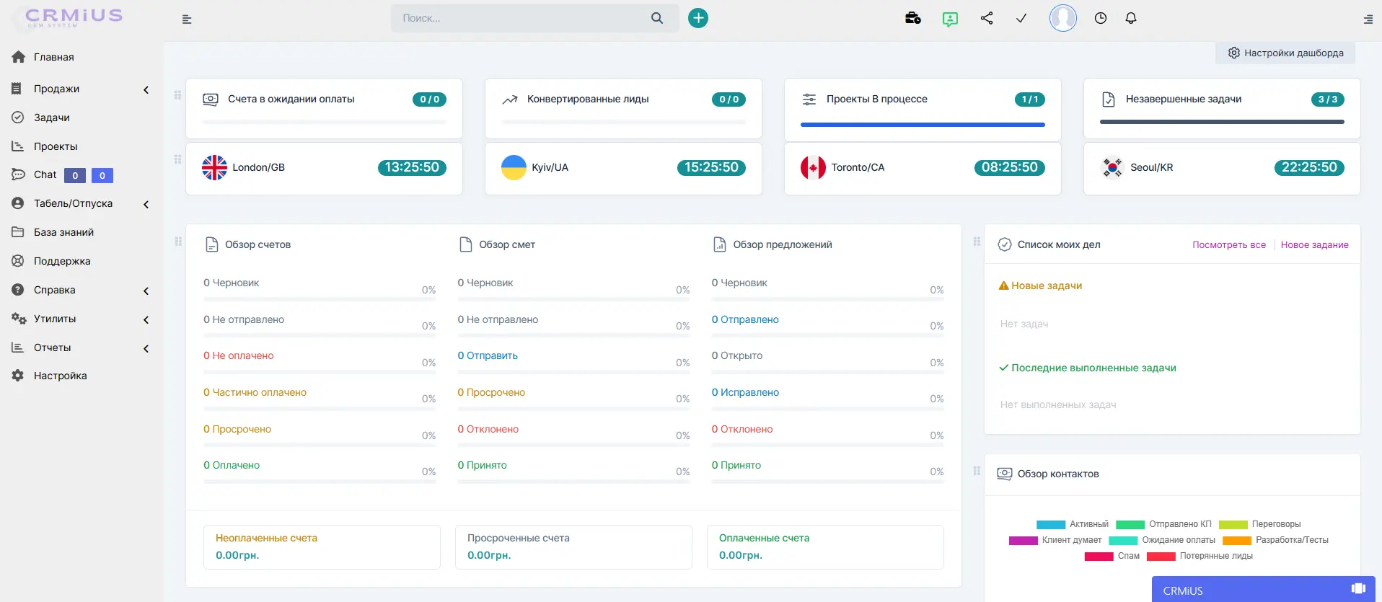The width and height of the screenshot is (1382, 602).
Task: Click the search magnifier icon
Action: pos(657,18)
